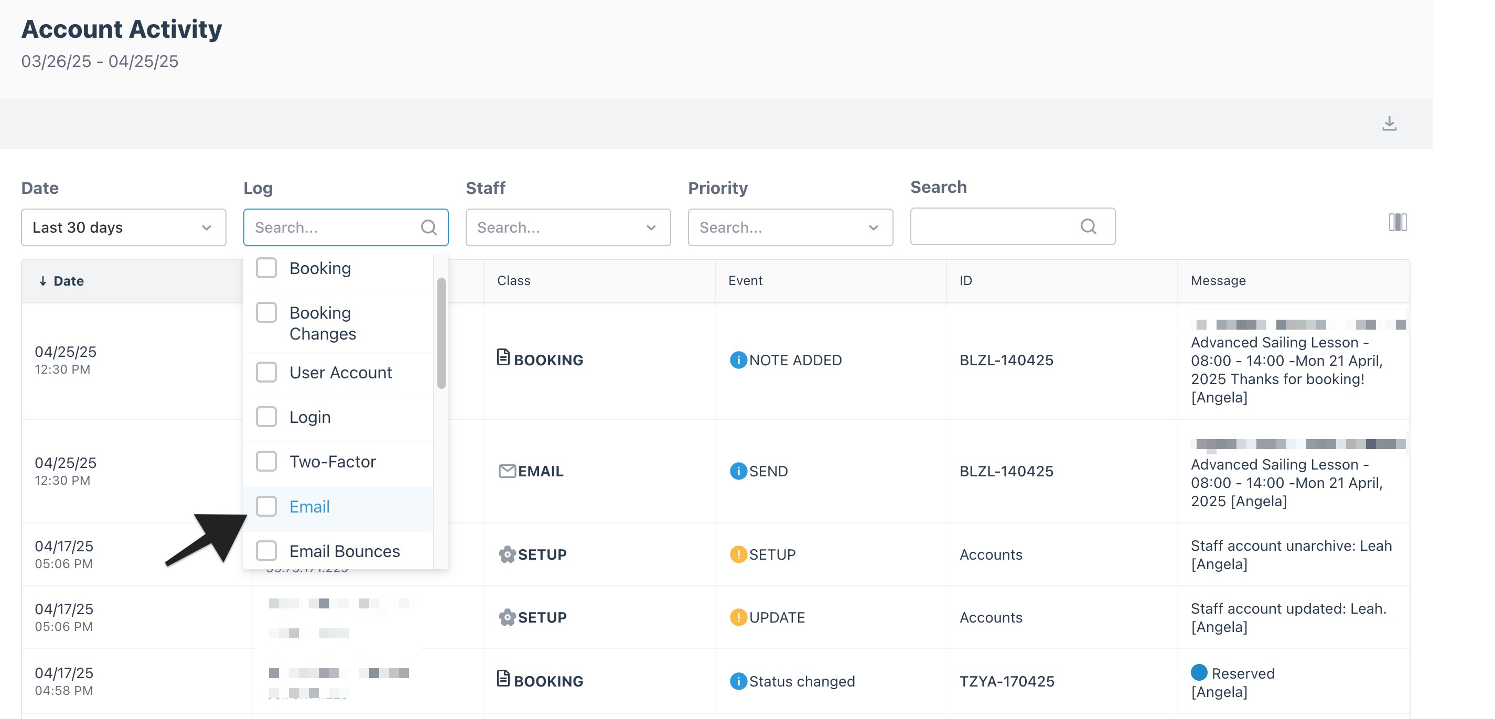Click the warning icon beside UPDATE event

(x=738, y=617)
